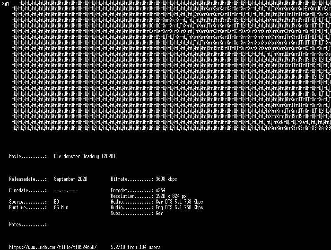Click the 3608 kbps bitrate value
Screen dimensions: 331x250
click(x=166, y=179)
